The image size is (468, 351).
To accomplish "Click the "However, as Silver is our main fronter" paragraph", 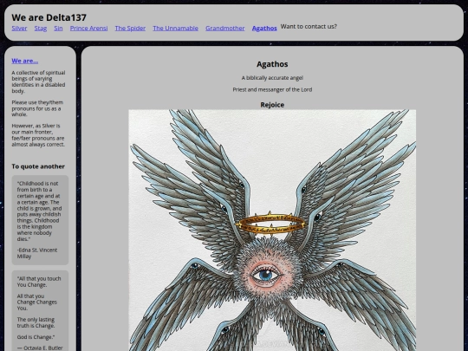I will click(x=38, y=135).
